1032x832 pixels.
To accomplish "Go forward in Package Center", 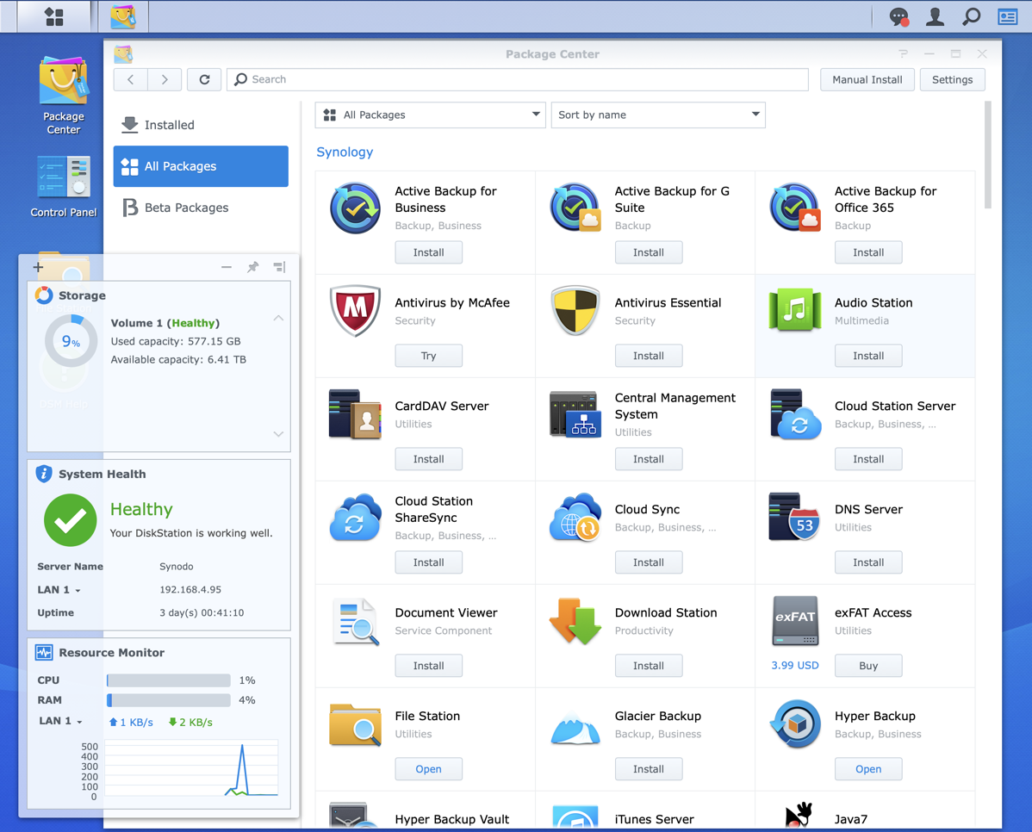I will pyautogui.click(x=165, y=79).
